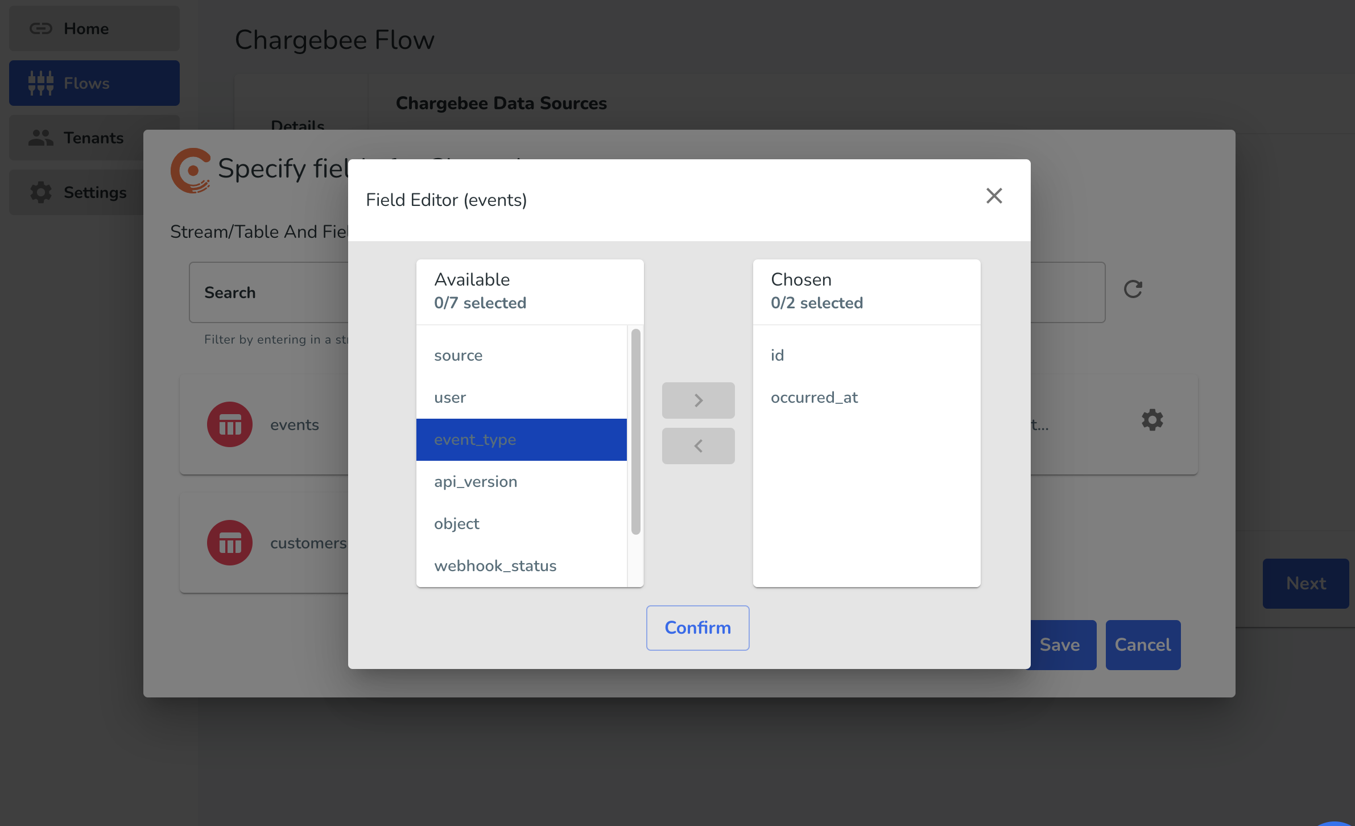Click the events stream name
The image size is (1355, 826).
point(295,425)
